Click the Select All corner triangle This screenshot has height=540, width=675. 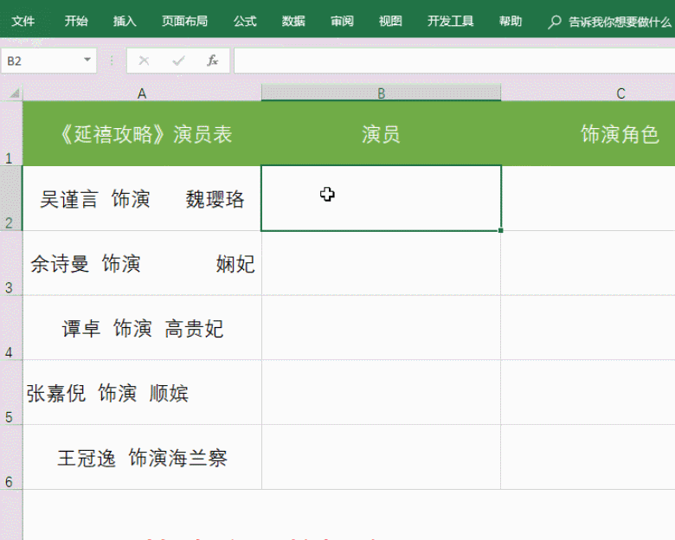tap(15, 93)
